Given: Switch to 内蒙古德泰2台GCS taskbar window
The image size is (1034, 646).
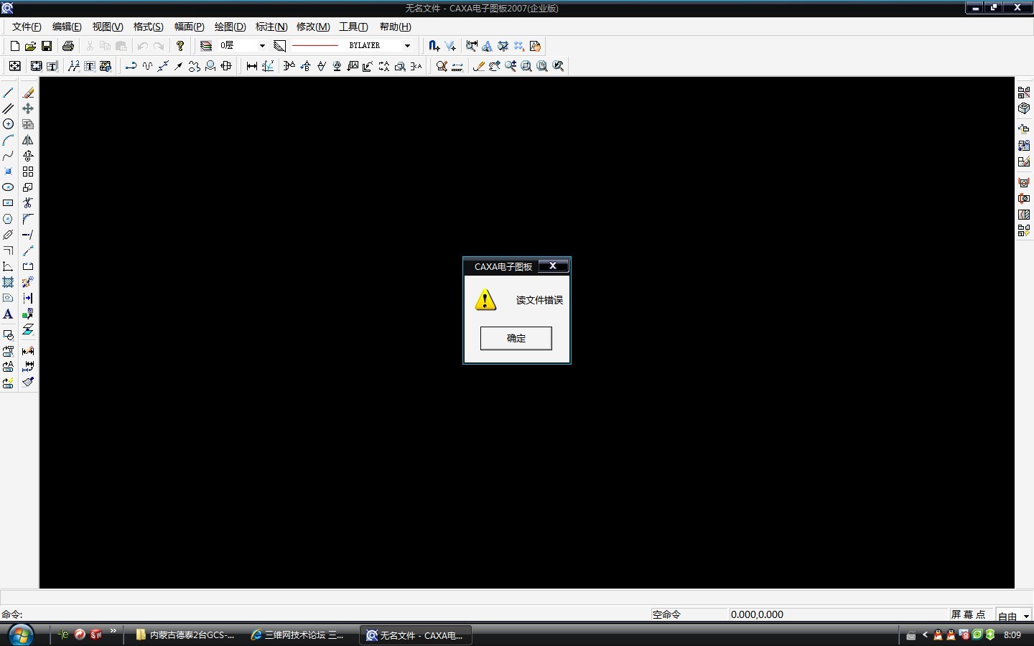Looking at the screenshot, I should [185, 635].
